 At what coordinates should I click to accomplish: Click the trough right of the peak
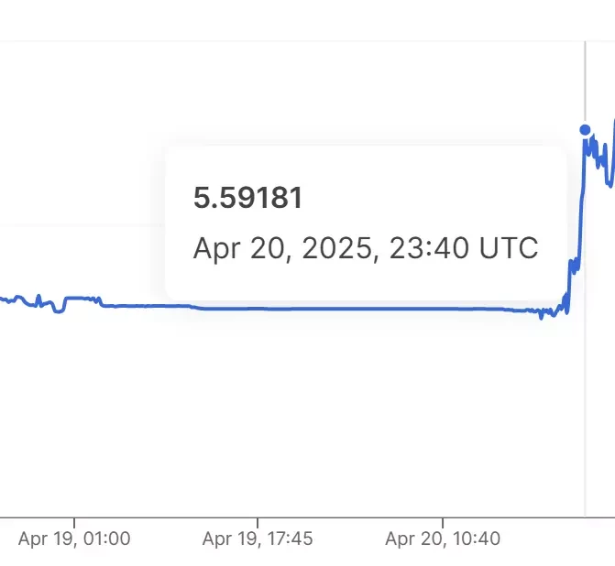[x=610, y=182]
